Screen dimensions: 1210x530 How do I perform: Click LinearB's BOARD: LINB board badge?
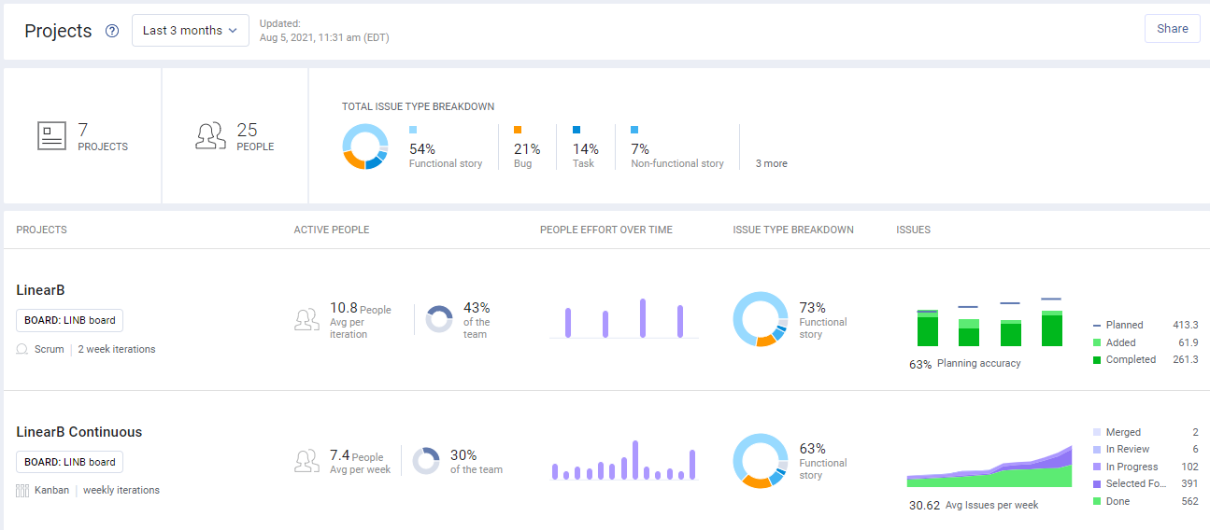coord(69,320)
